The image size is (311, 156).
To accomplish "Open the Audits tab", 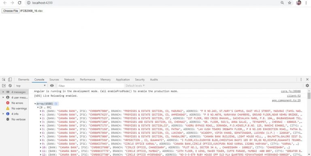I will tap(154, 79).
